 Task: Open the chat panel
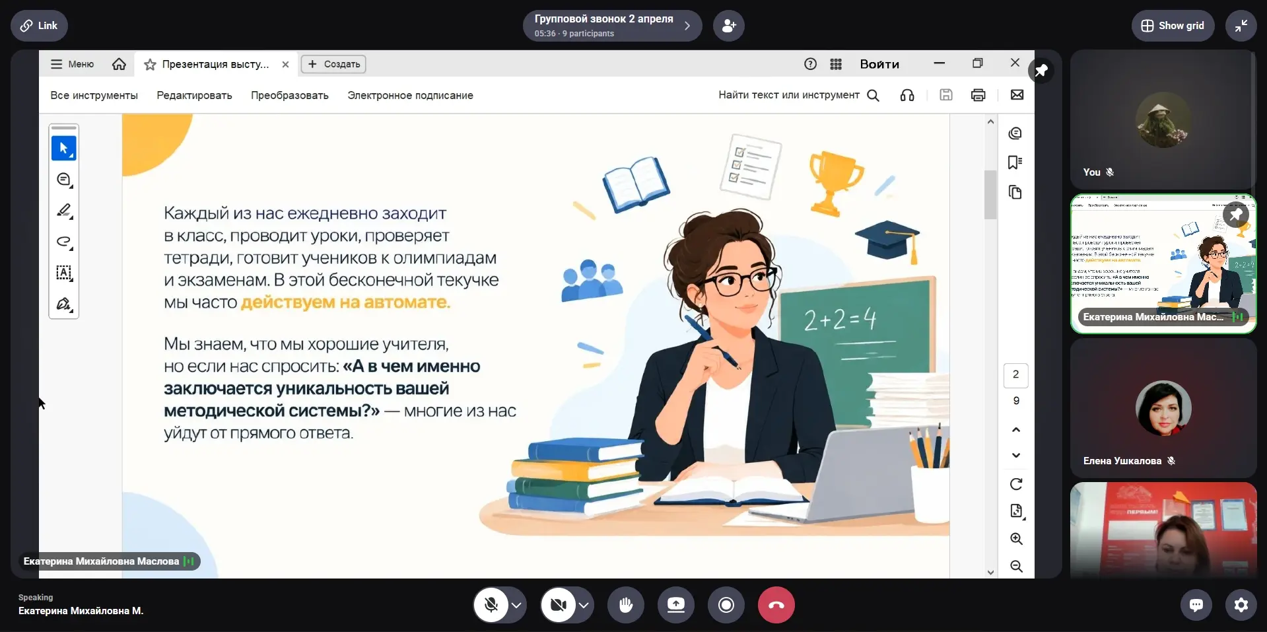(1196, 605)
